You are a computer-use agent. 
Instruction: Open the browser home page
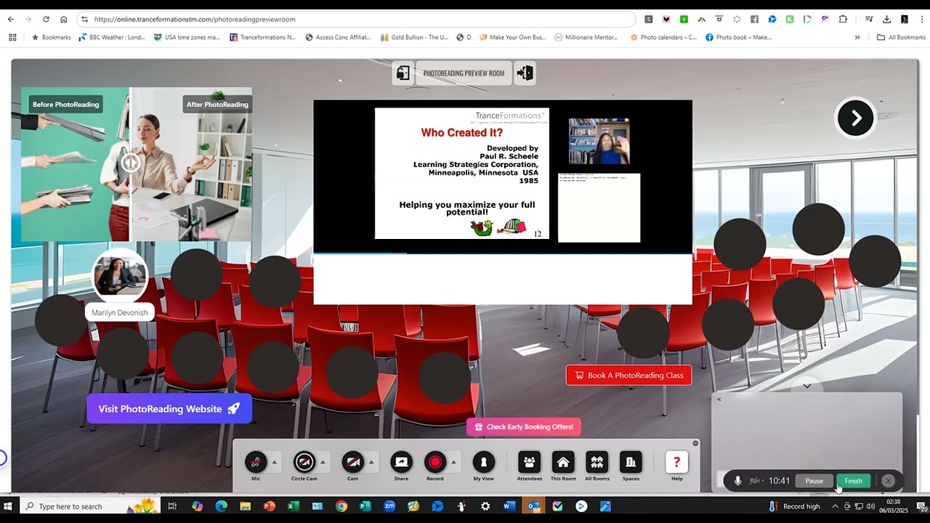64,20
